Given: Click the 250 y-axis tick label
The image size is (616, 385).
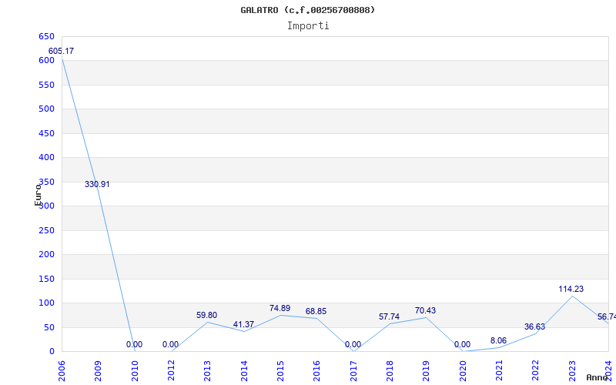Looking at the screenshot, I should pyautogui.click(x=46, y=230).
